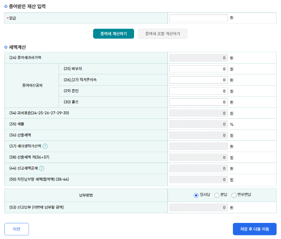Open help icon for (37) 세대생략가산액
The width and height of the screenshot is (281, 239).
(x=45, y=146)
